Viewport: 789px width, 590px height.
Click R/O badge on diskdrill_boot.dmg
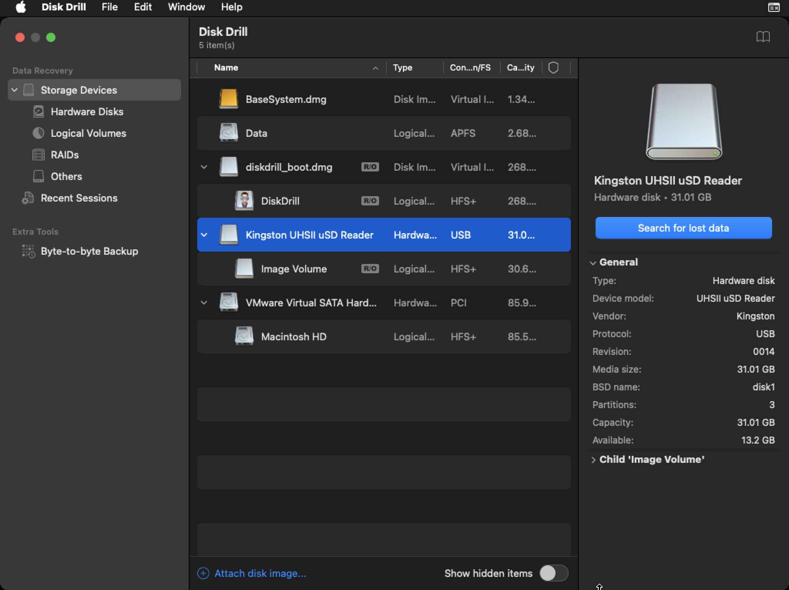coord(370,167)
